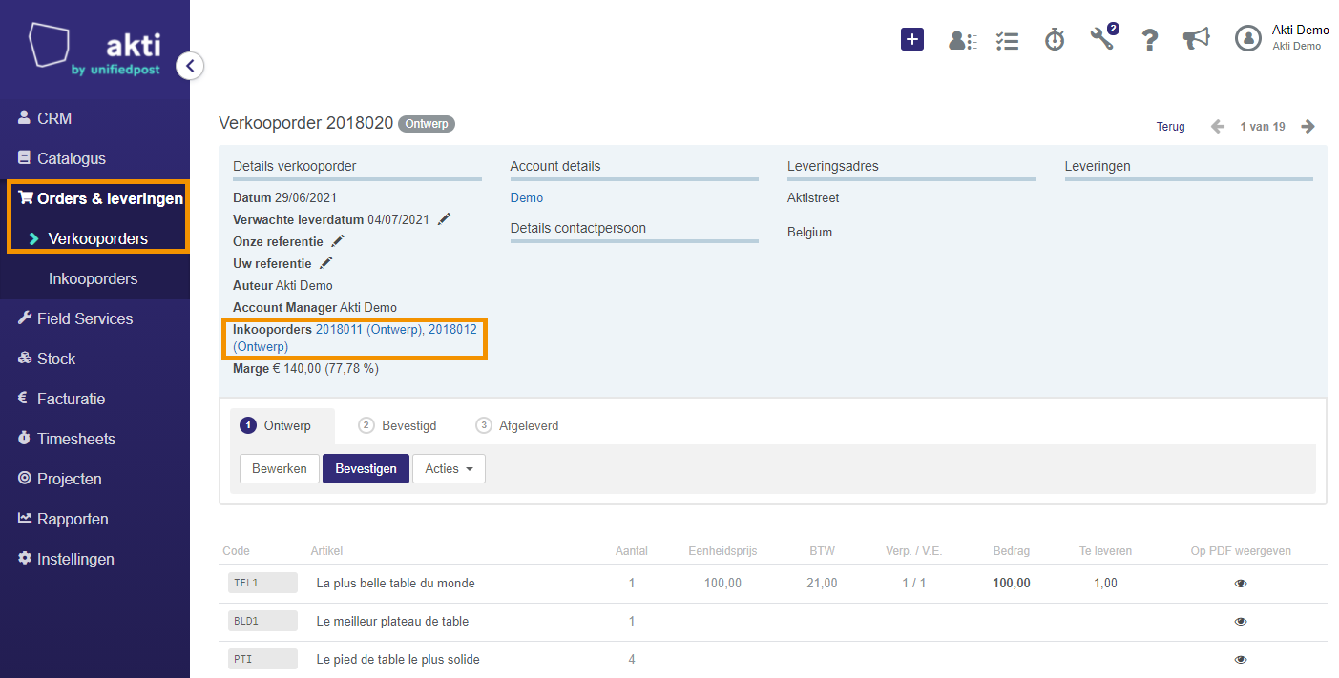Open purchase order 2018011 (Ontwerp) link
Screen dimensions: 1339x678
coord(369,329)
